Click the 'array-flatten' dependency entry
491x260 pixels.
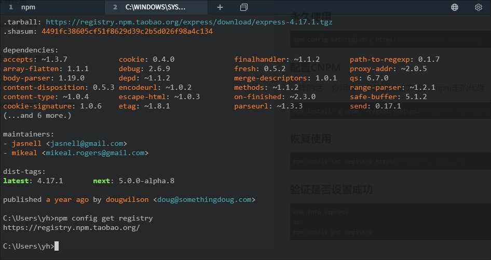[x=46, y=69]
